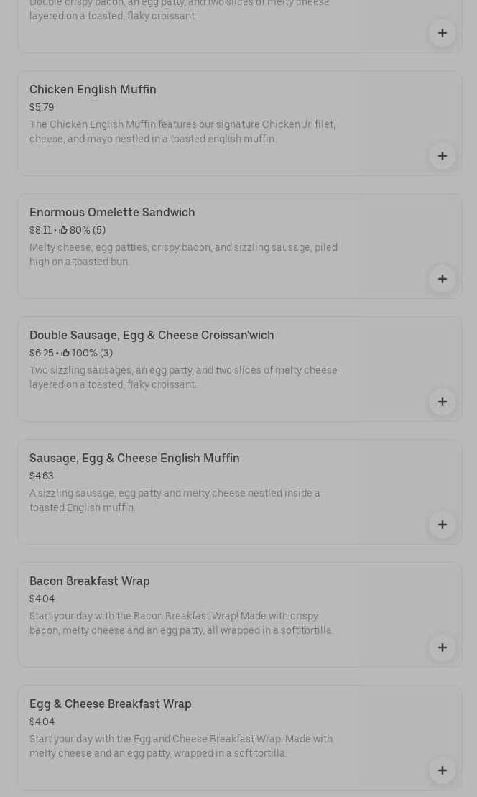Click the Enormous Omelette Sandwich description text
477x797 pixels.
tap(183, 254)
